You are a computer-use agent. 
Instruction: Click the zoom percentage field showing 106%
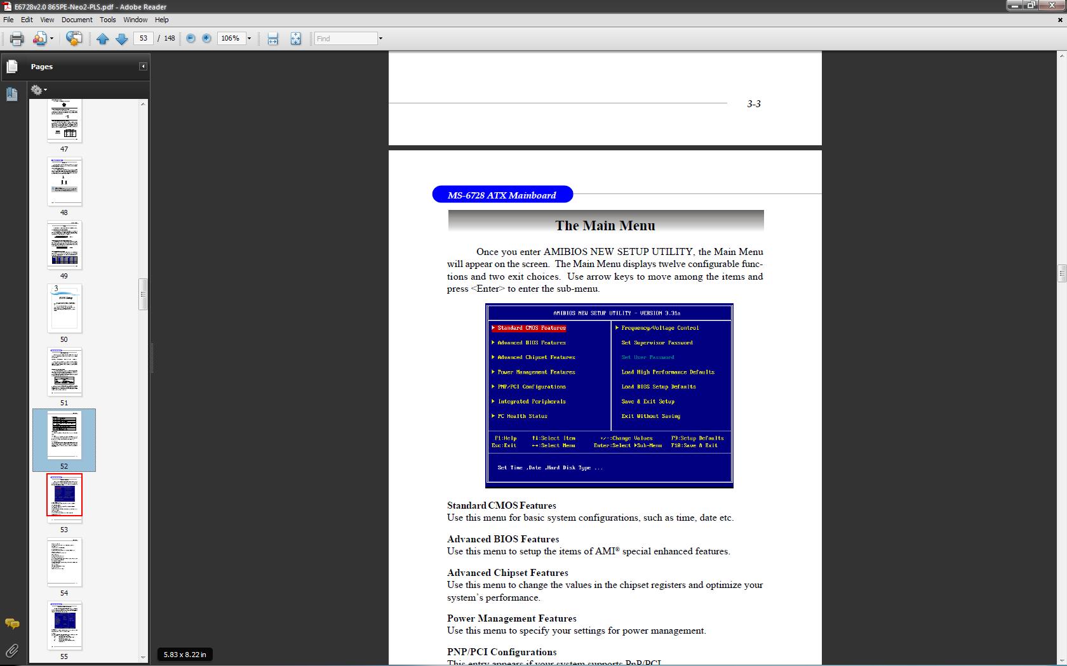click(x=231, y=39)
